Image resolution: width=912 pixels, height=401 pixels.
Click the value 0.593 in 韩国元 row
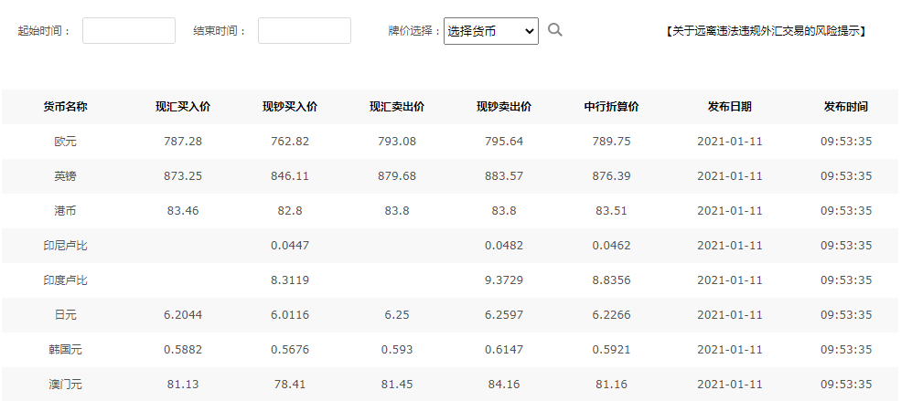click(397, 349)
